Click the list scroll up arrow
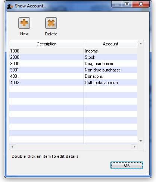156x182 pixels. [141, 44]
